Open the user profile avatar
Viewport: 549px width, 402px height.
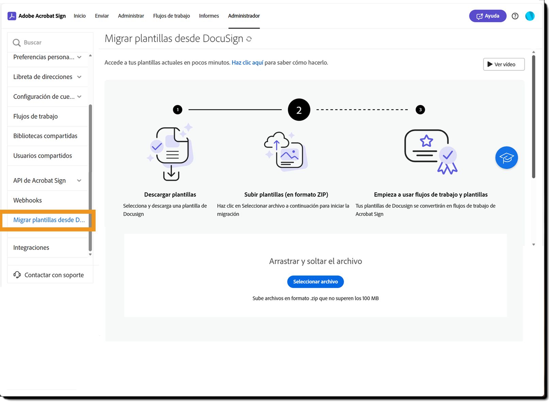530,16
